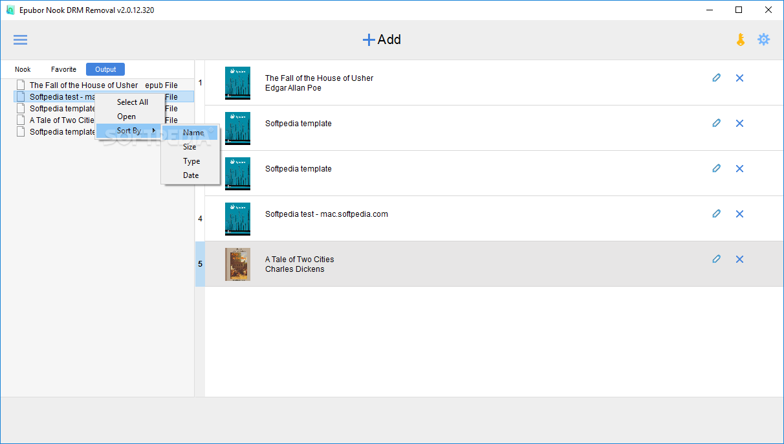Viewport: 784px width, 444px height.
Task: Select A Tale of Two Cities sidebar file
Action: [x=103, y=120]
